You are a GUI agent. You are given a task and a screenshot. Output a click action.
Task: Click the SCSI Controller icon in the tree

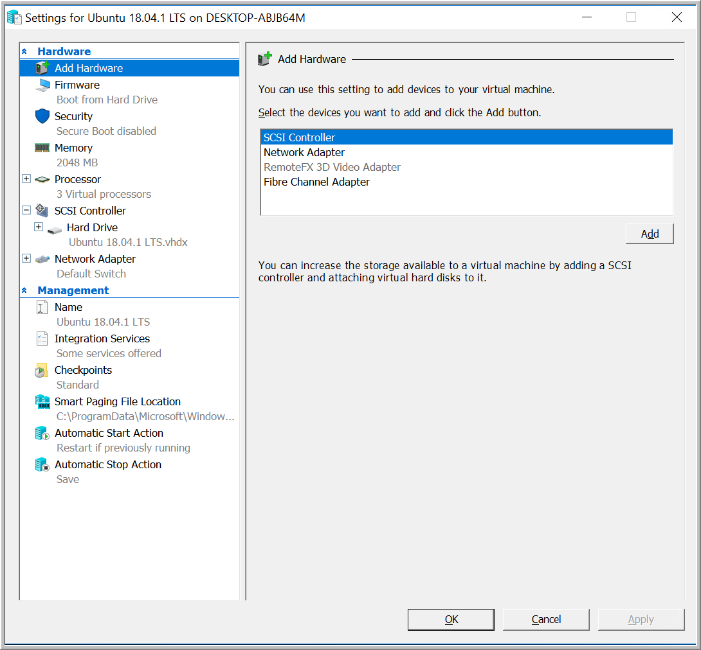[x=42, y=210]
